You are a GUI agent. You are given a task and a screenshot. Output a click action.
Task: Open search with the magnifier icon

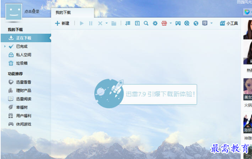146,23
